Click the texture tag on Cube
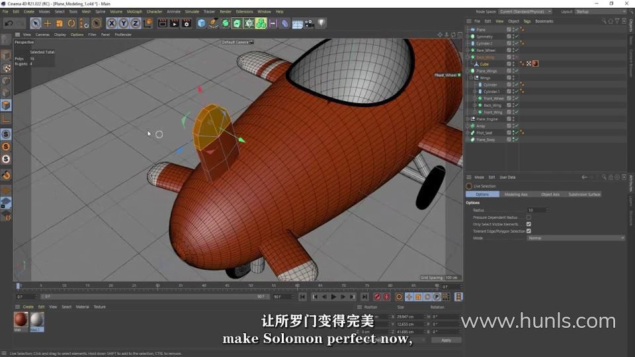 pyautogui.click(x=535, y=63)
